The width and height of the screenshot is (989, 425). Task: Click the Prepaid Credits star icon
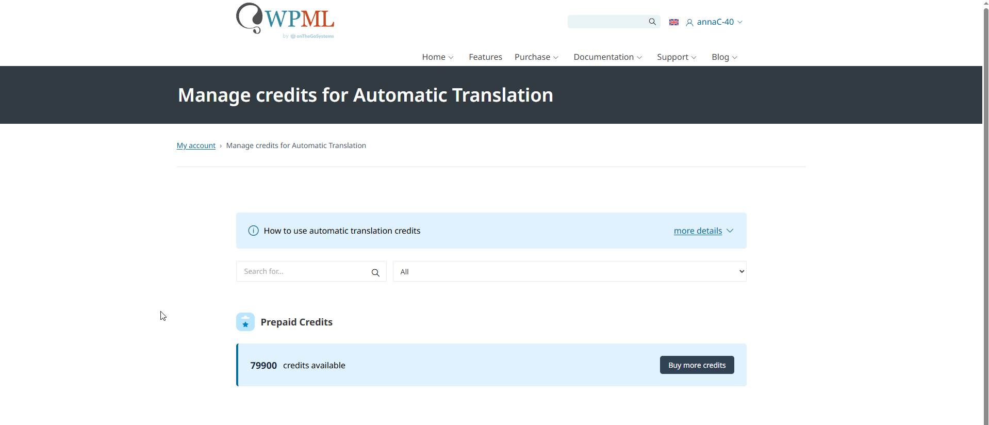point(245,322)
